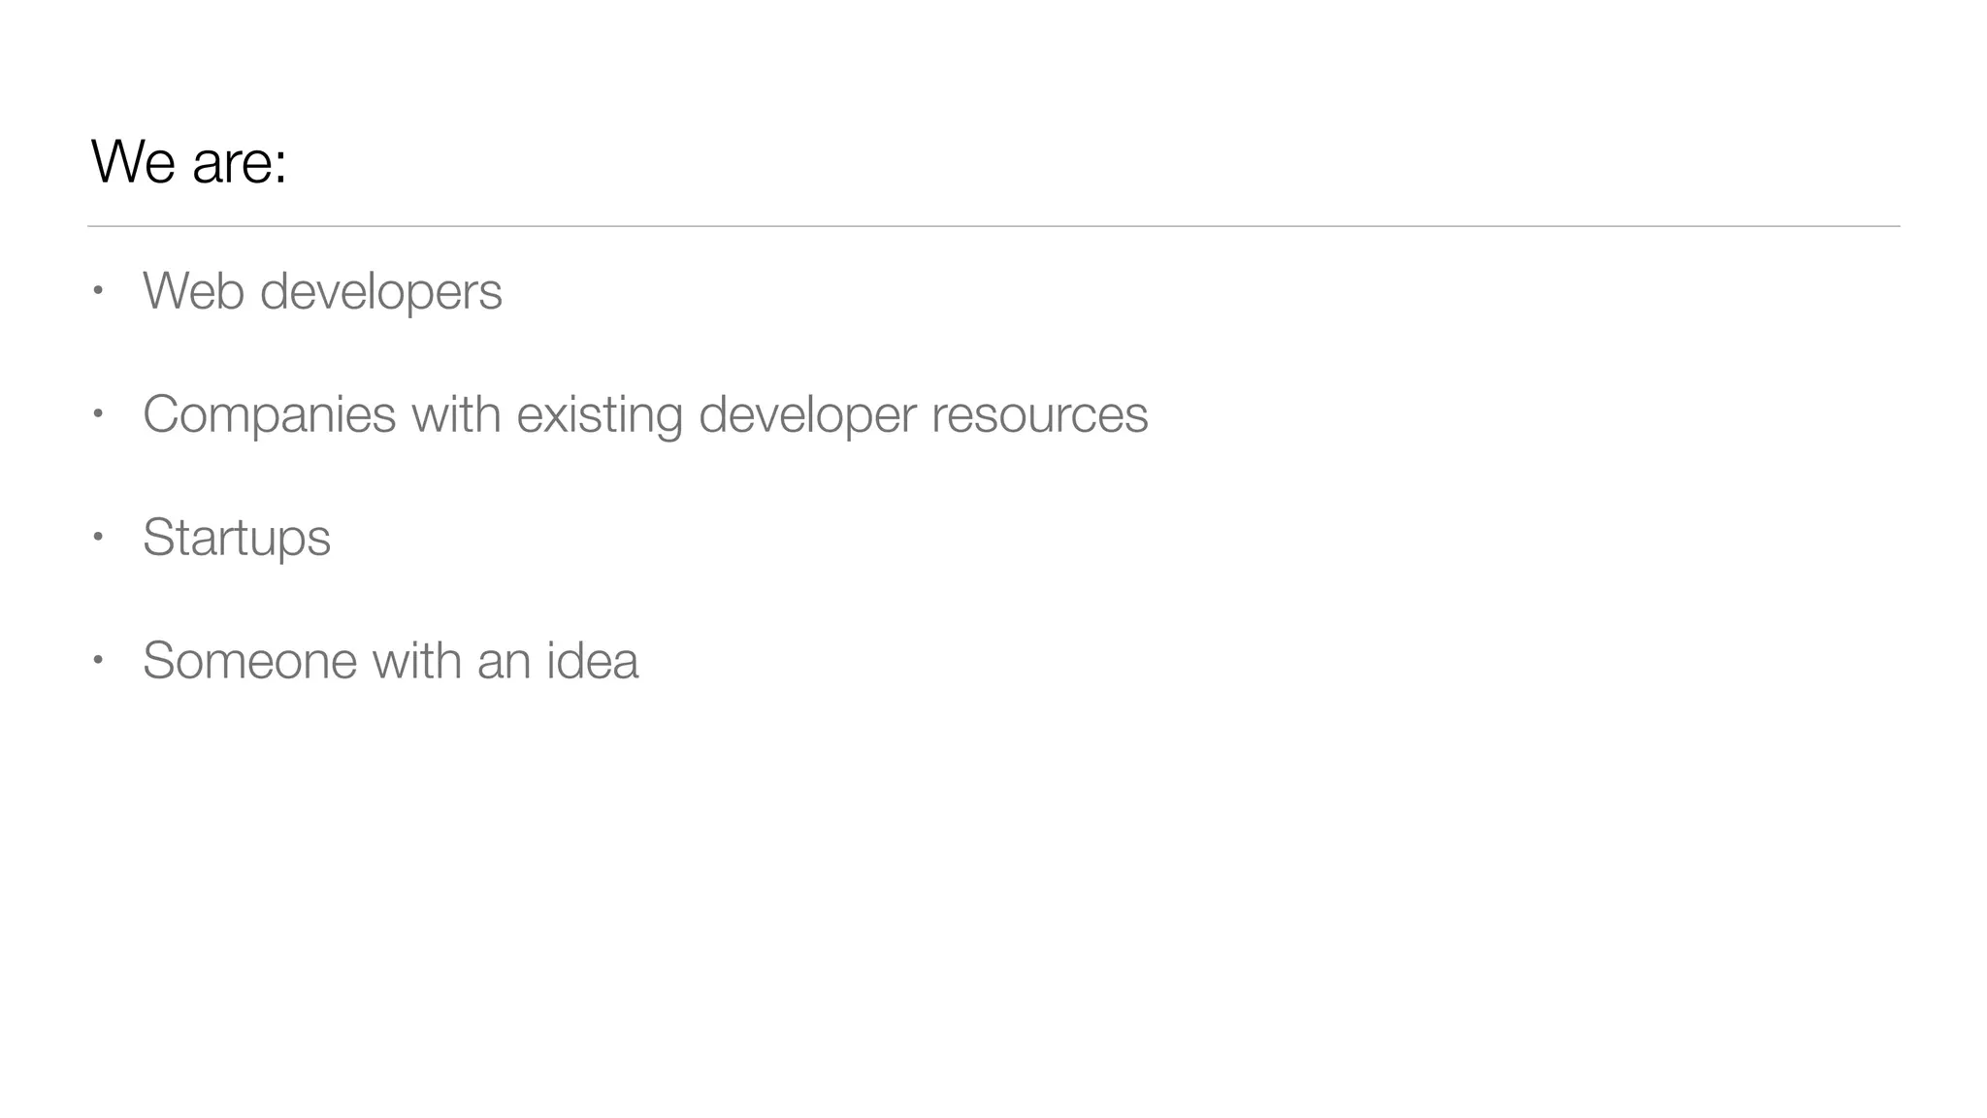
Task: Click the bullet dot beside "Web developers"
Action: [x=97, y=289]
